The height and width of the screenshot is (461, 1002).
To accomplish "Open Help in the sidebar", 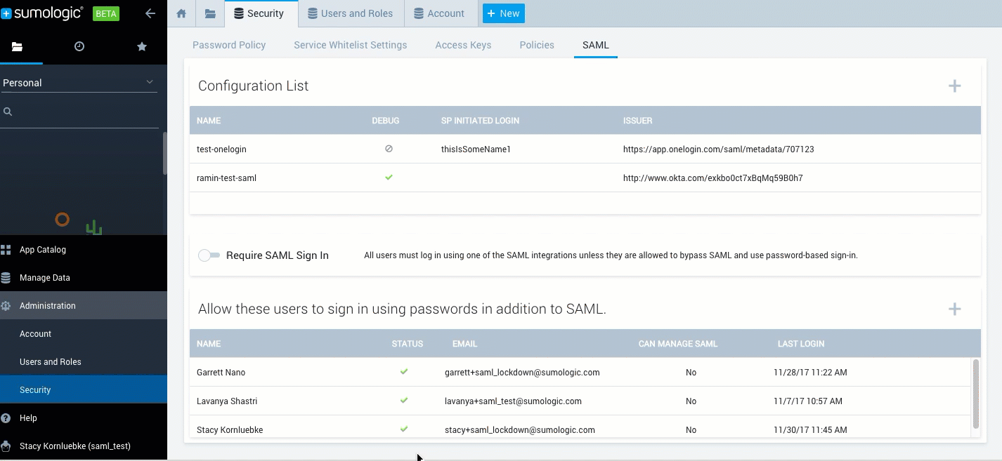I will [28, 418].
